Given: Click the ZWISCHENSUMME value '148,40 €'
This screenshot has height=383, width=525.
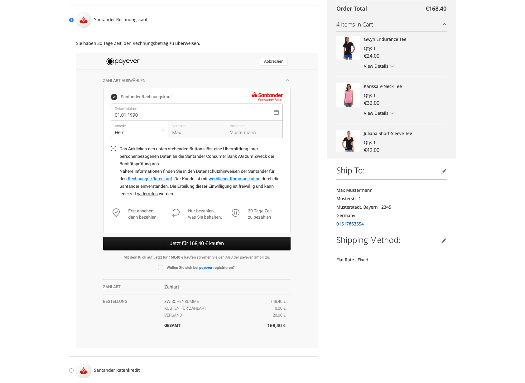Looking at the screenshot, I should 278,302.
